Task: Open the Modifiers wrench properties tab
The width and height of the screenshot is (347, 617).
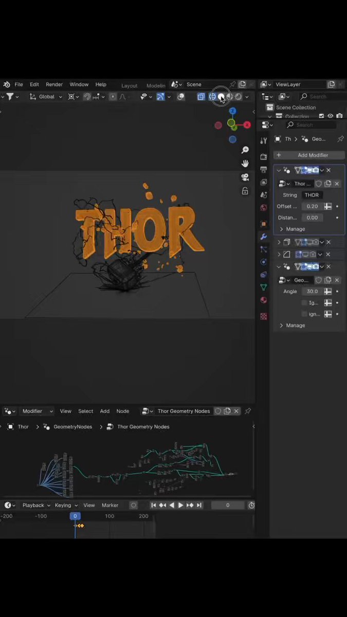Action: [264, 237]
